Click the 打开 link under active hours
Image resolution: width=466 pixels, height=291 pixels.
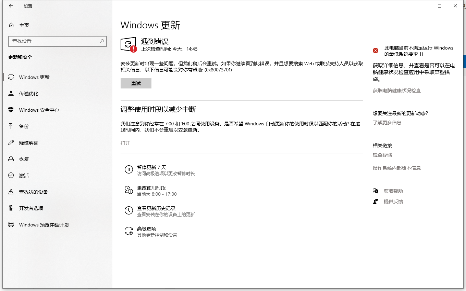(125, 143)
